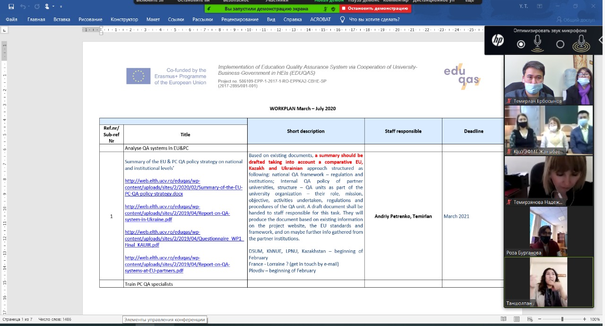The height and width of the screenshot is (326, 605).
Task: Click the 'Что вы хотите сделать?' search field
Action: (x=374, y=19)
